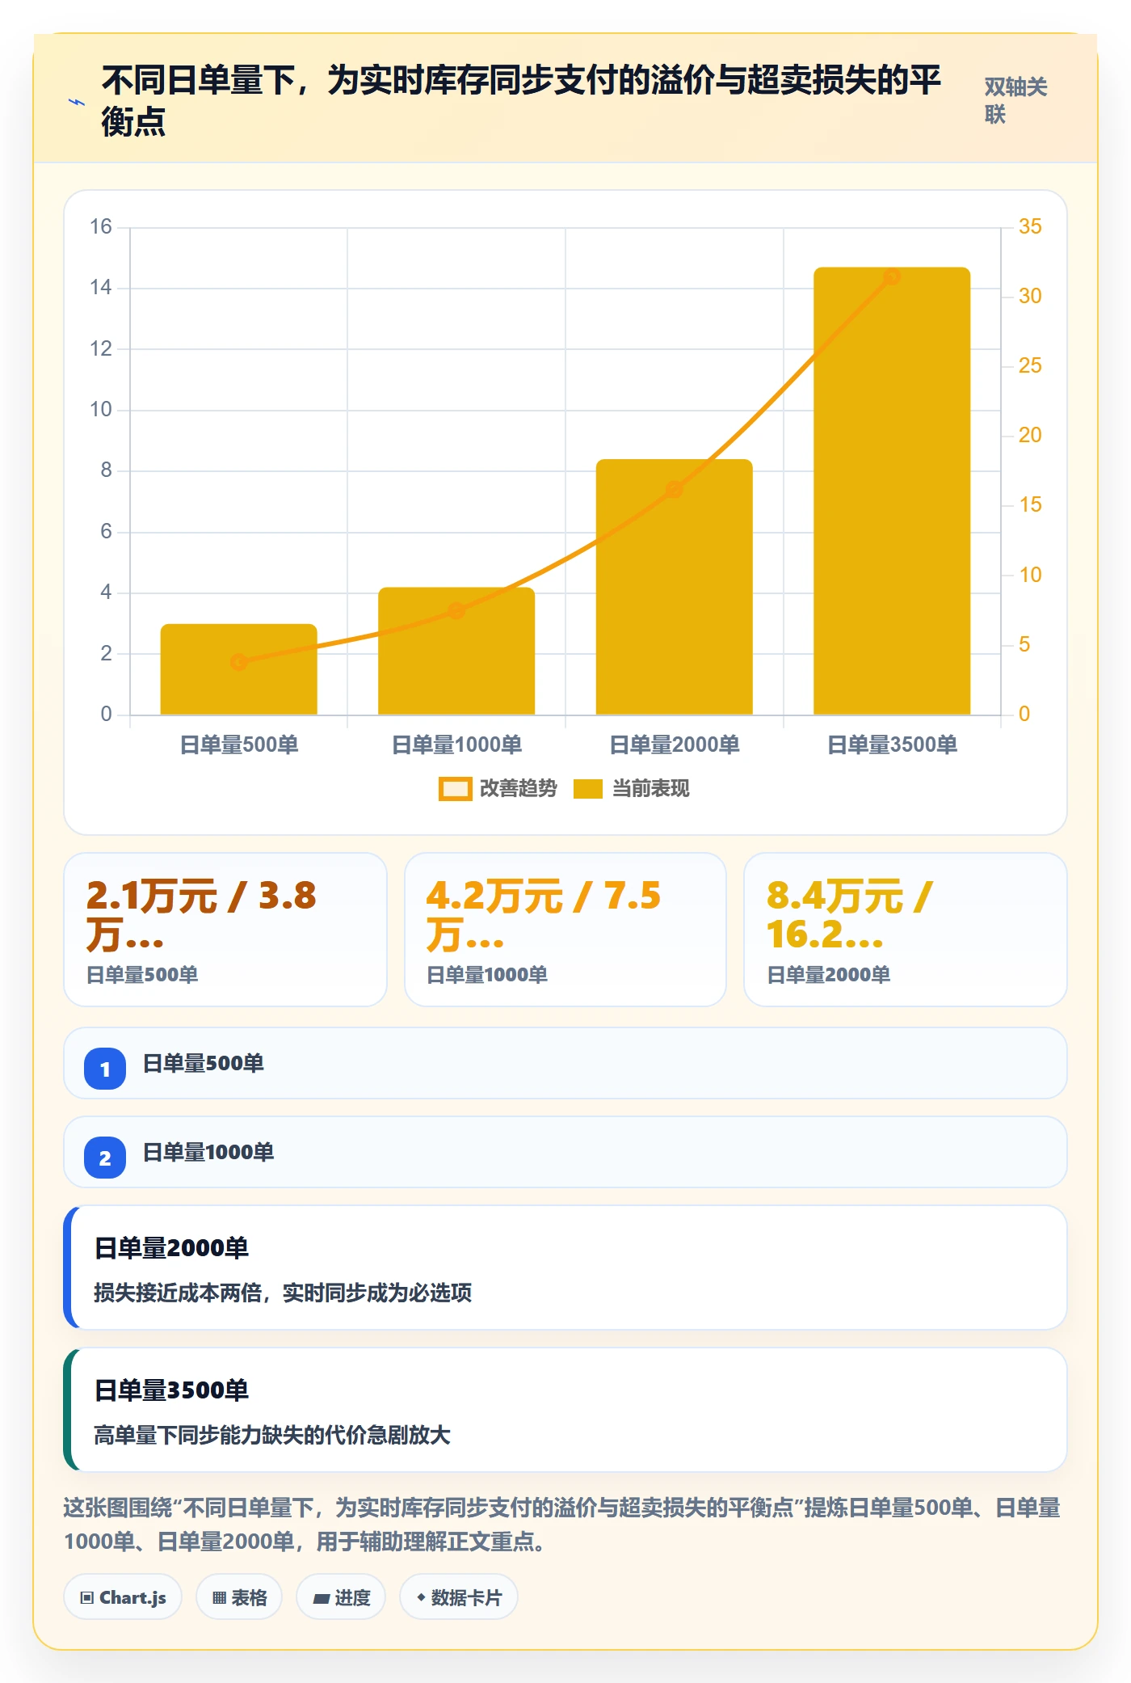
Task: Click text 损失接近成本两倍，实时同步成为必选项
Action: click(283, 1293)
